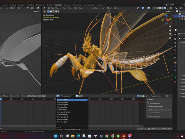Viewport: 185px width, 139px height.
Task: Select rendered viewport shading
Action: tap(165, 8)
